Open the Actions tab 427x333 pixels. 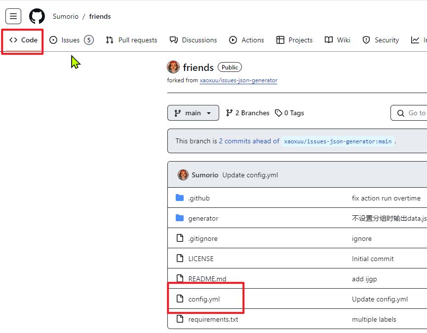(x=246, y=40)
